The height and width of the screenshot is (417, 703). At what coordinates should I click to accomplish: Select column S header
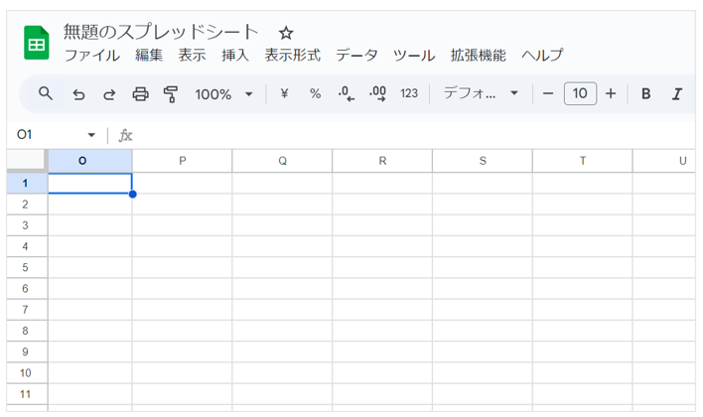click(483, 161)
